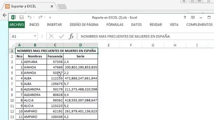This screenshot has height=120, width=214.
Task: Select the ADRIANA name cell
Action: click(35, 62)
